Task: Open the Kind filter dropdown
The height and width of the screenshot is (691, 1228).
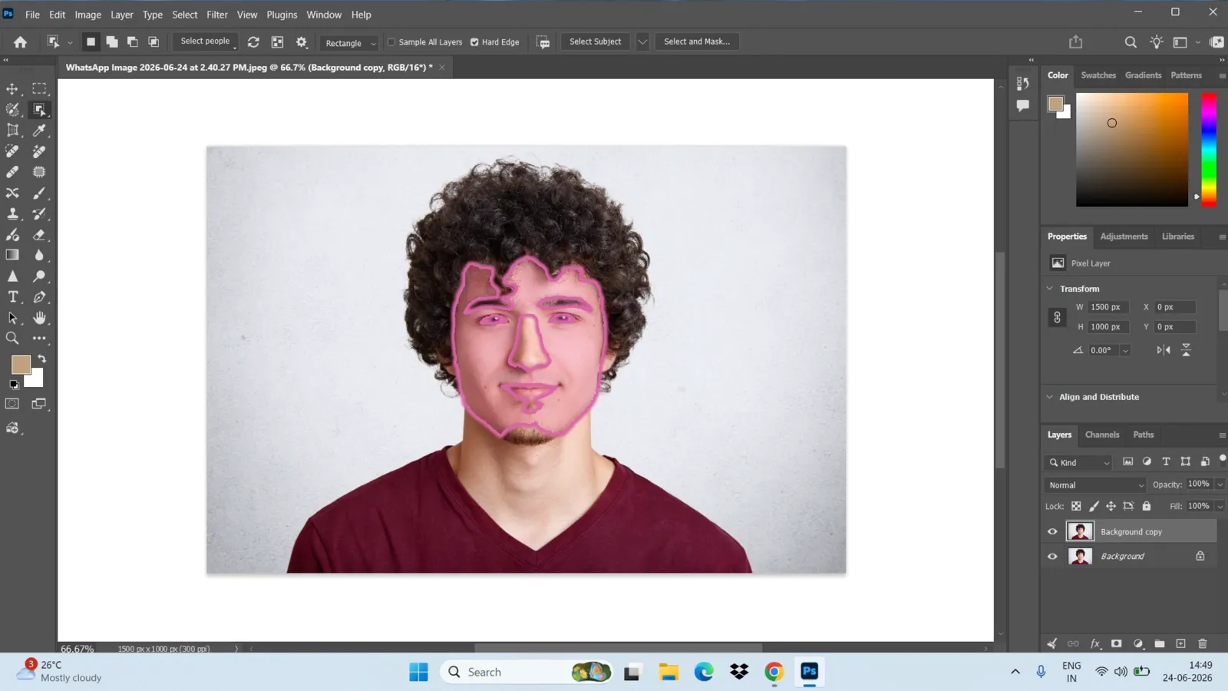Action: coord(1078,462)
